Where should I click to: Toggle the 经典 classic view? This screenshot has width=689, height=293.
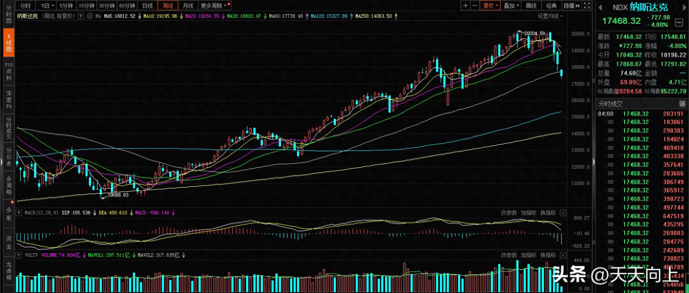(x=551, y=6)
